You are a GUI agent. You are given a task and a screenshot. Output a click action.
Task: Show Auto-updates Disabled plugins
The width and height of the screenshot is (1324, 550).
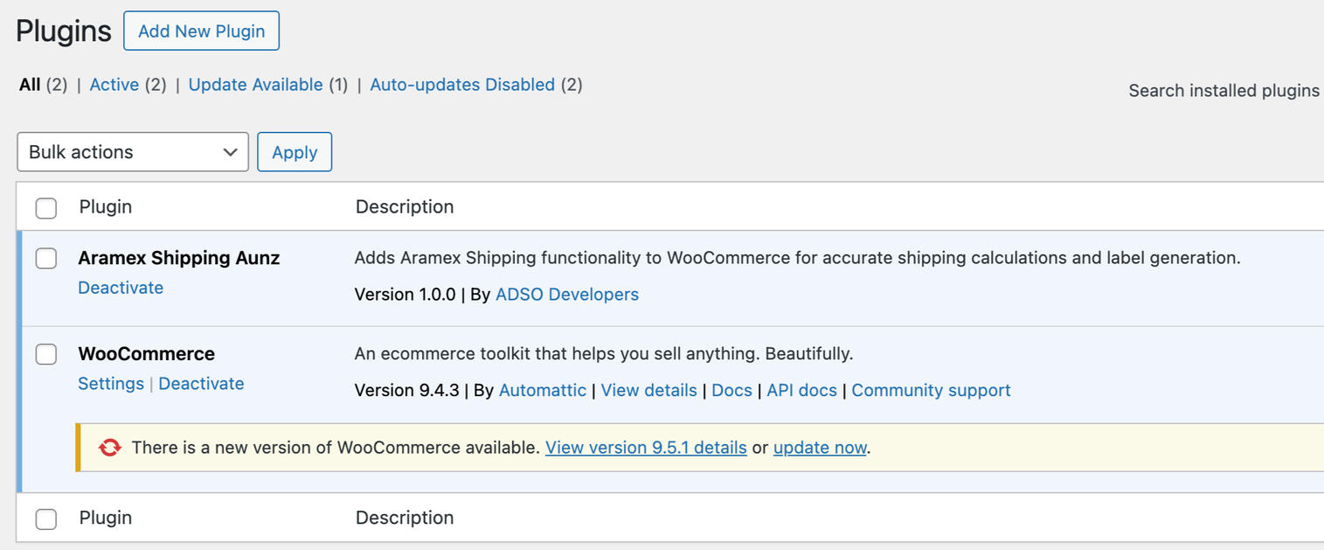tap(462, 85)
